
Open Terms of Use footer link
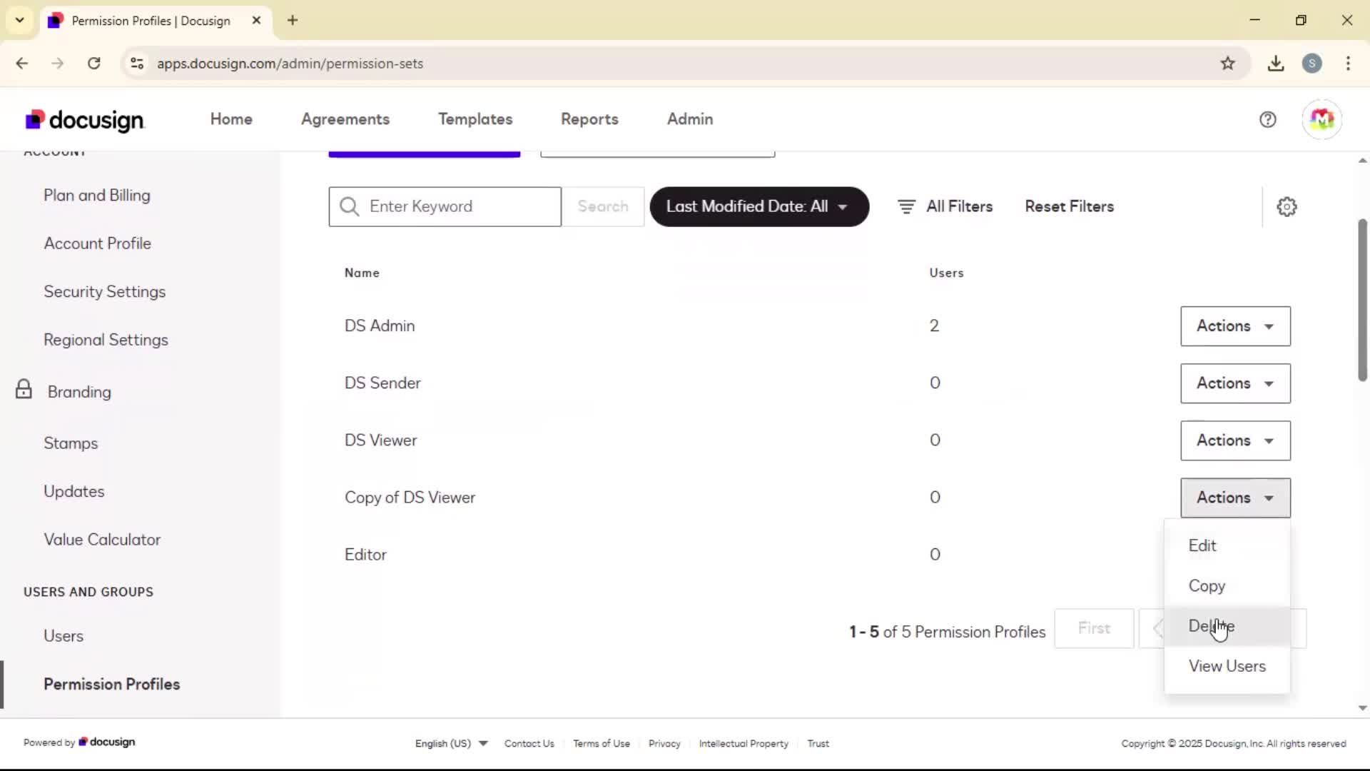point(602,743)
